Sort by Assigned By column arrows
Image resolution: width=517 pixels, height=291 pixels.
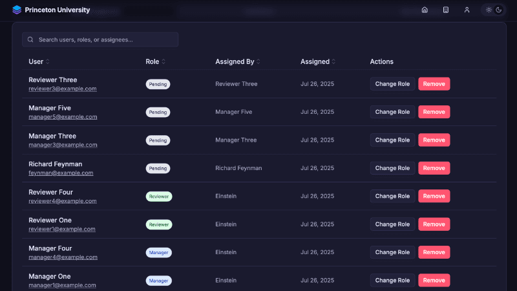[x=258, y=62]
